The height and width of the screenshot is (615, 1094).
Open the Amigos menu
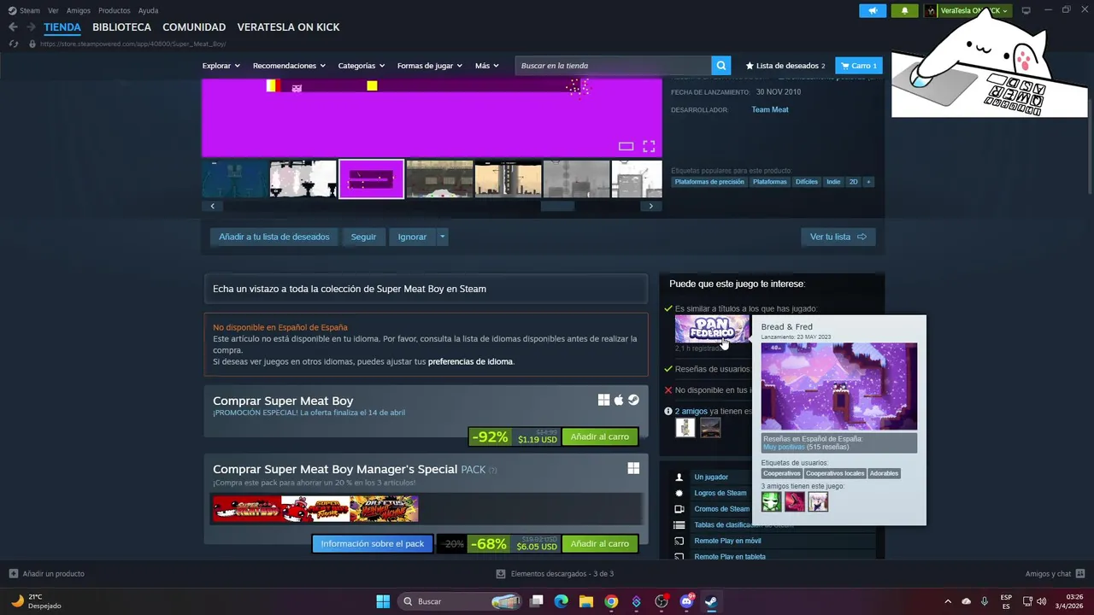78,10
